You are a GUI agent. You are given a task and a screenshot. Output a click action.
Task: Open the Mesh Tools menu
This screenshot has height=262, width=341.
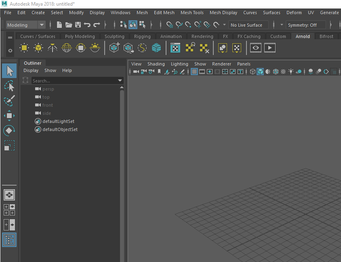pos(192,13)
